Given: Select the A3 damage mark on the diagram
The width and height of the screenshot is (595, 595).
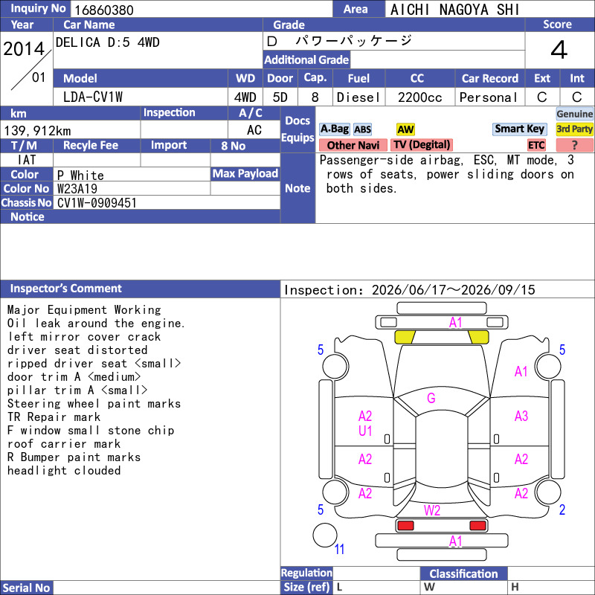Looking at the screenshot, I should click(521, 416).
